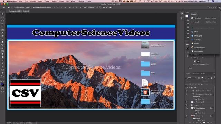Share via Messages
This screenshot has width=221, height=124.
click(x=198, y=36)
